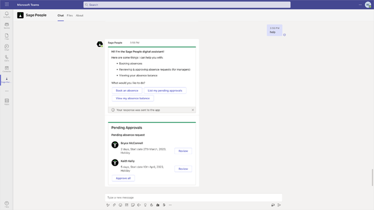
Task: Click 'Viewing your absence balance' bullet
Action: (x=138, y=75)
